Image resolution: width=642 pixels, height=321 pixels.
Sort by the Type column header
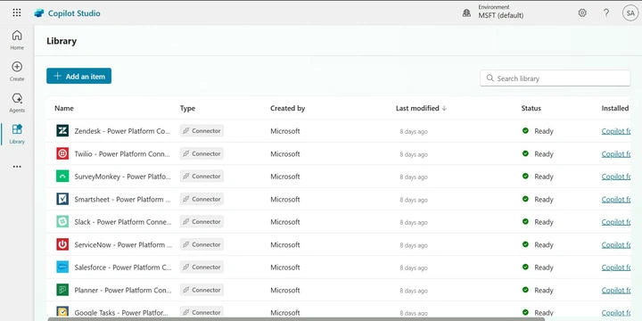tap(187, 108)
